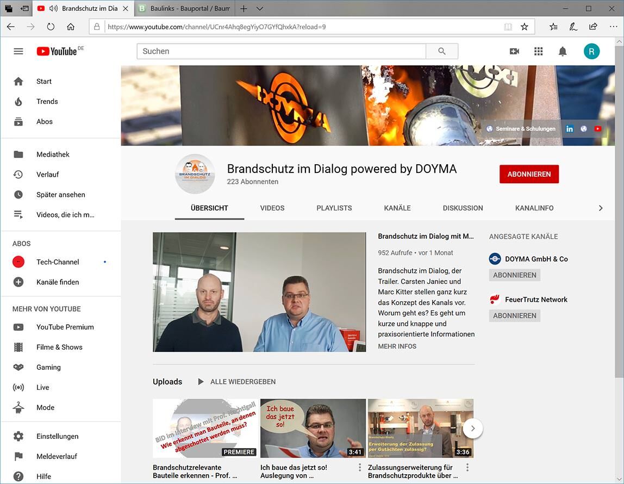Screen dimensions: 624x484
Task: Open Brandschutzrelevante Bauteile premiere thumbnail
Action: click(x=205, y=429)
